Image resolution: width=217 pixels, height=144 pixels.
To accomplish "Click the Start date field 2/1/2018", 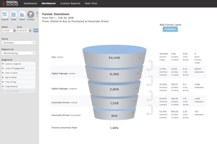I will pyautogui.click(x=7, y=30).
